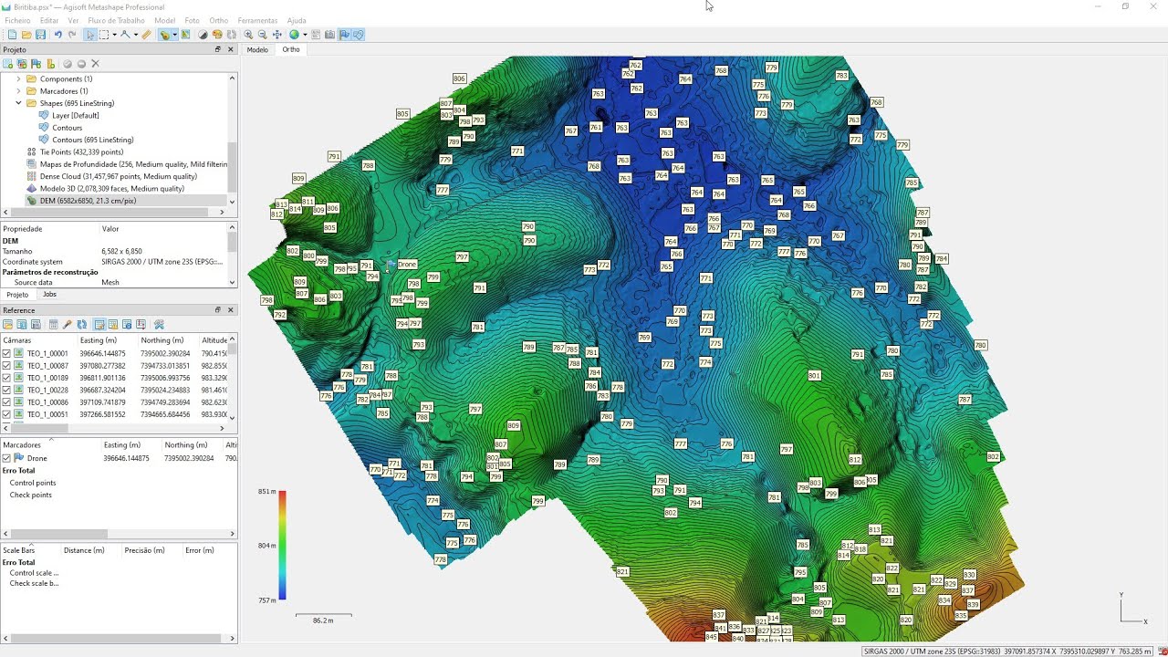Toggle Show Cameras camera icon
This screenshot has width=1168, height=657.
[329, 35]
